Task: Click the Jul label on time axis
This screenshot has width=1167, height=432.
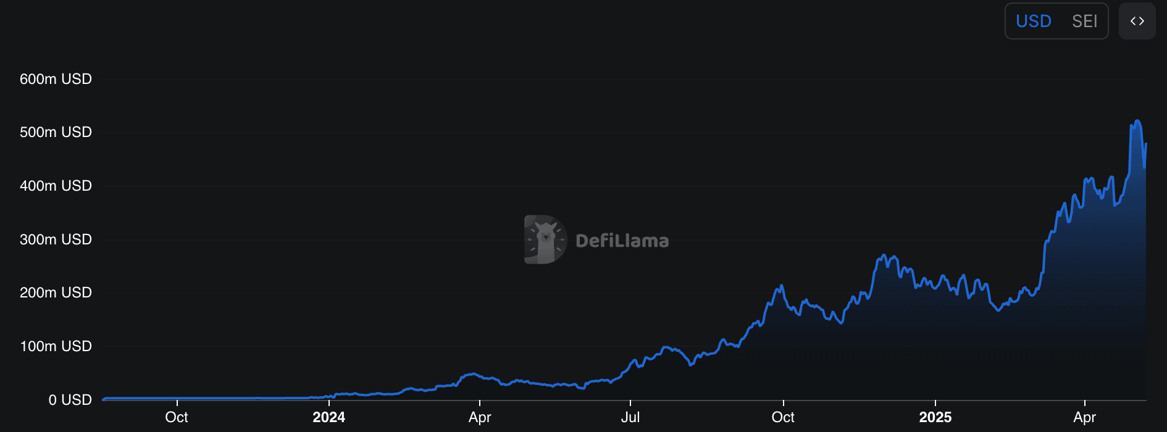Action: [630, 417]
